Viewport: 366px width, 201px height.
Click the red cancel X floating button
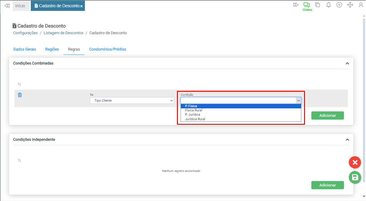pyautogui.click(x=355, y=163)
